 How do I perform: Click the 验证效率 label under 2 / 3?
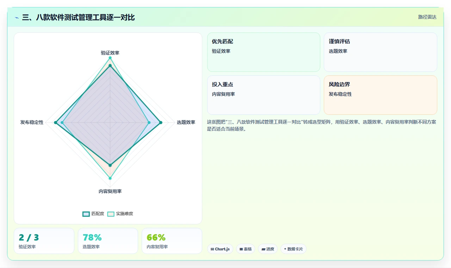pyautogui.click(x=27, y=247)
